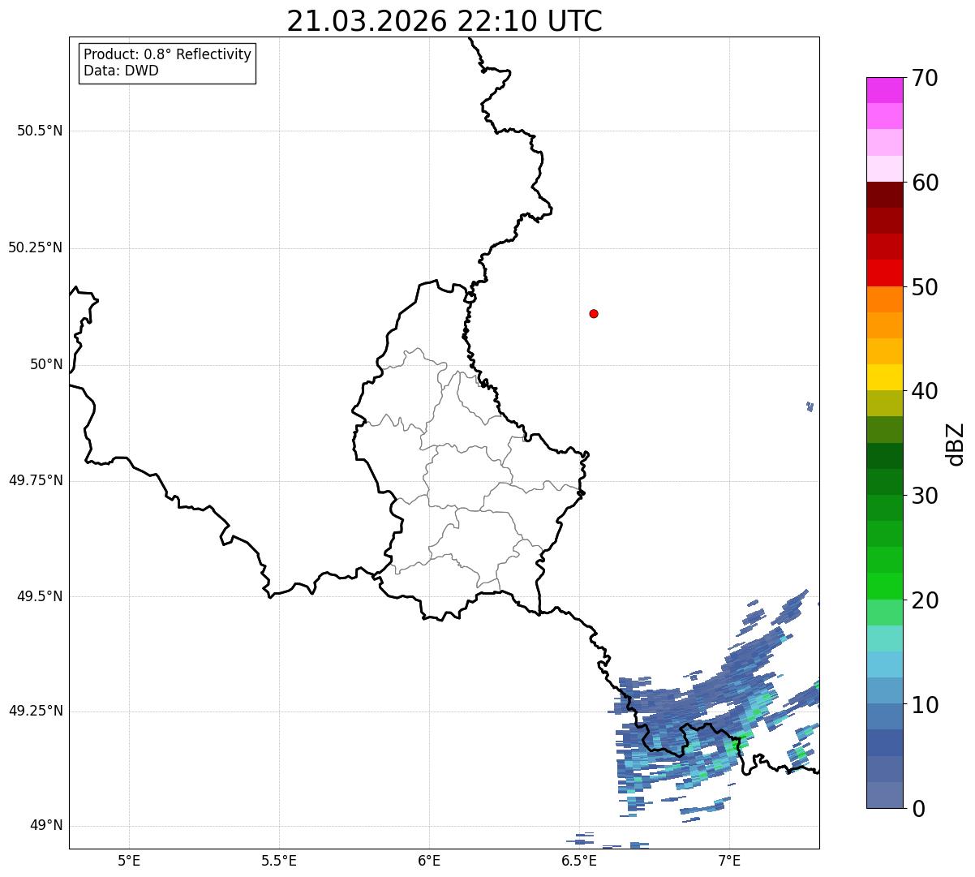Click the 50.5°N latitude label
The width and height of the screenshot is (975, 877).
[x=40, y=131]
